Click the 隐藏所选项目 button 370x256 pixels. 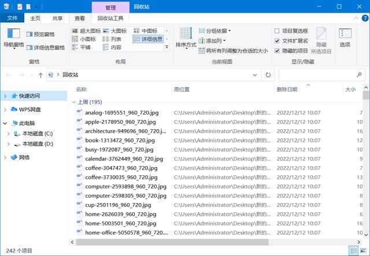[321, 40]
